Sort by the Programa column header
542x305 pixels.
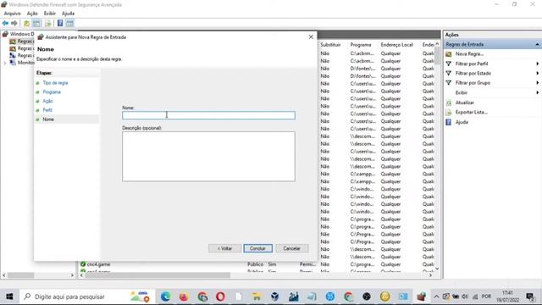coord(361,45)
